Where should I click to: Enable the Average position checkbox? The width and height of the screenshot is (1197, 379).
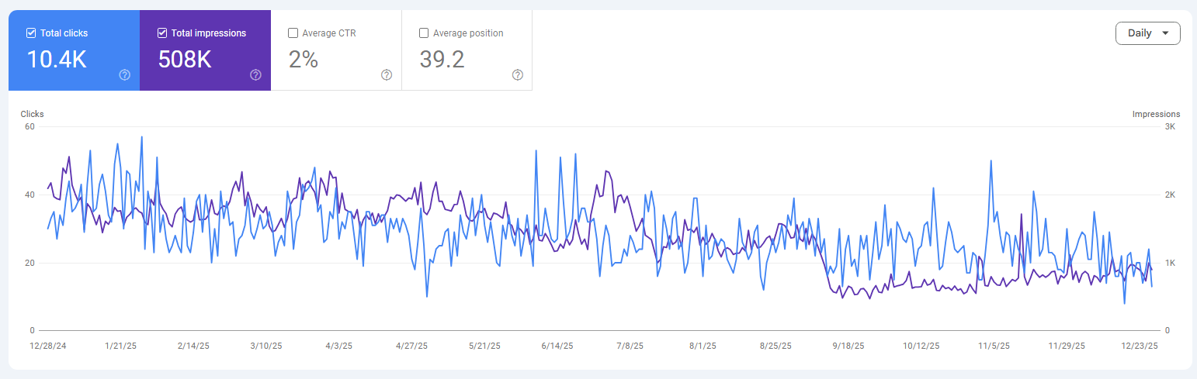(x=424, y=33)
